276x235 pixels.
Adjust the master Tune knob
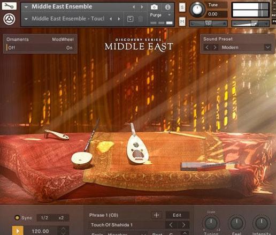[197, 9]
